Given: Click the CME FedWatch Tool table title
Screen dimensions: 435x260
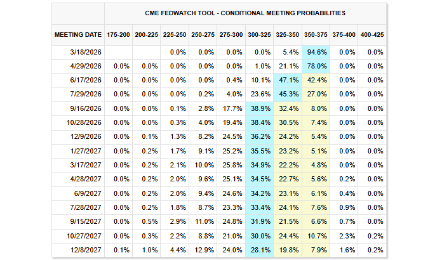Looking at the screenshot, I should (245, 13).
